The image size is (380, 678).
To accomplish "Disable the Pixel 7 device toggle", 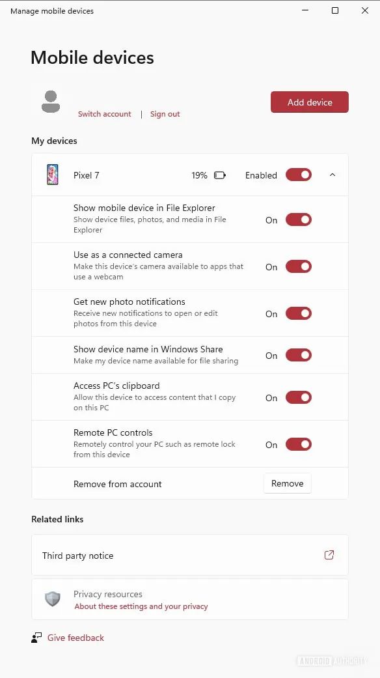I will [x=298, y=175].
